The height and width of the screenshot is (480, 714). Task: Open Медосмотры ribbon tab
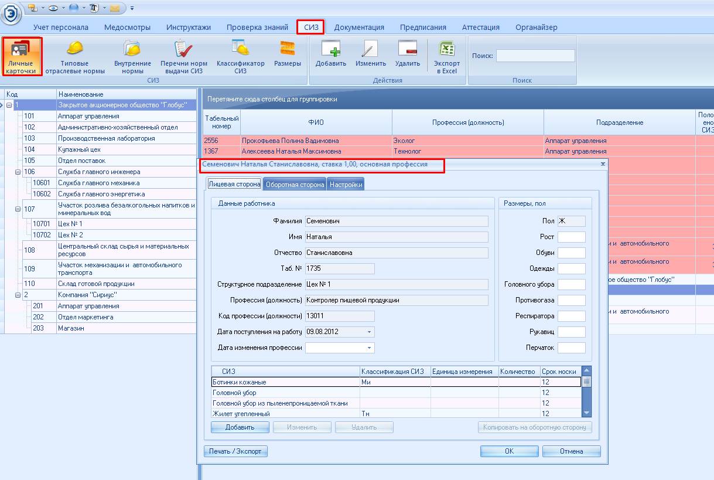pos(127,27)
